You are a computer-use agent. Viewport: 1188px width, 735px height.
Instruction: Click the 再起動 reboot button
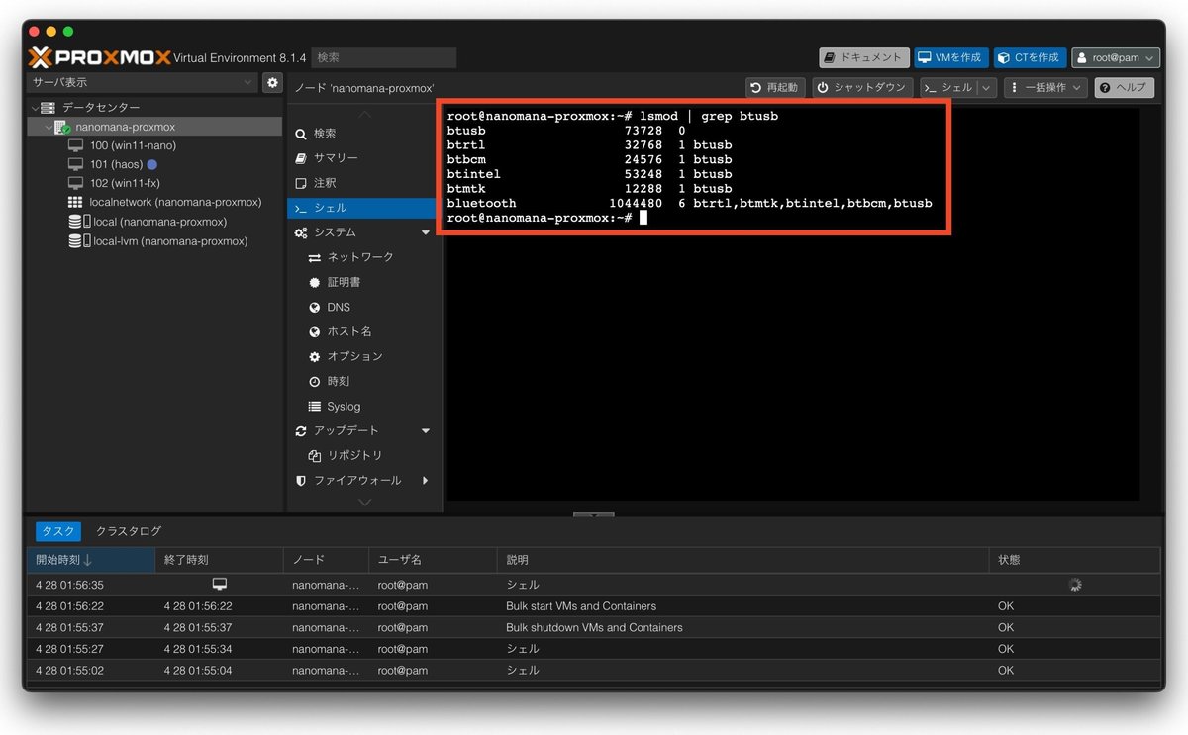point(776,87)
